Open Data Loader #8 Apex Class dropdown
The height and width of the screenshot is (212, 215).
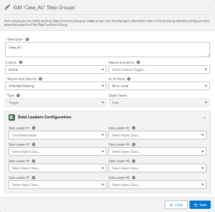pos(157,184)
